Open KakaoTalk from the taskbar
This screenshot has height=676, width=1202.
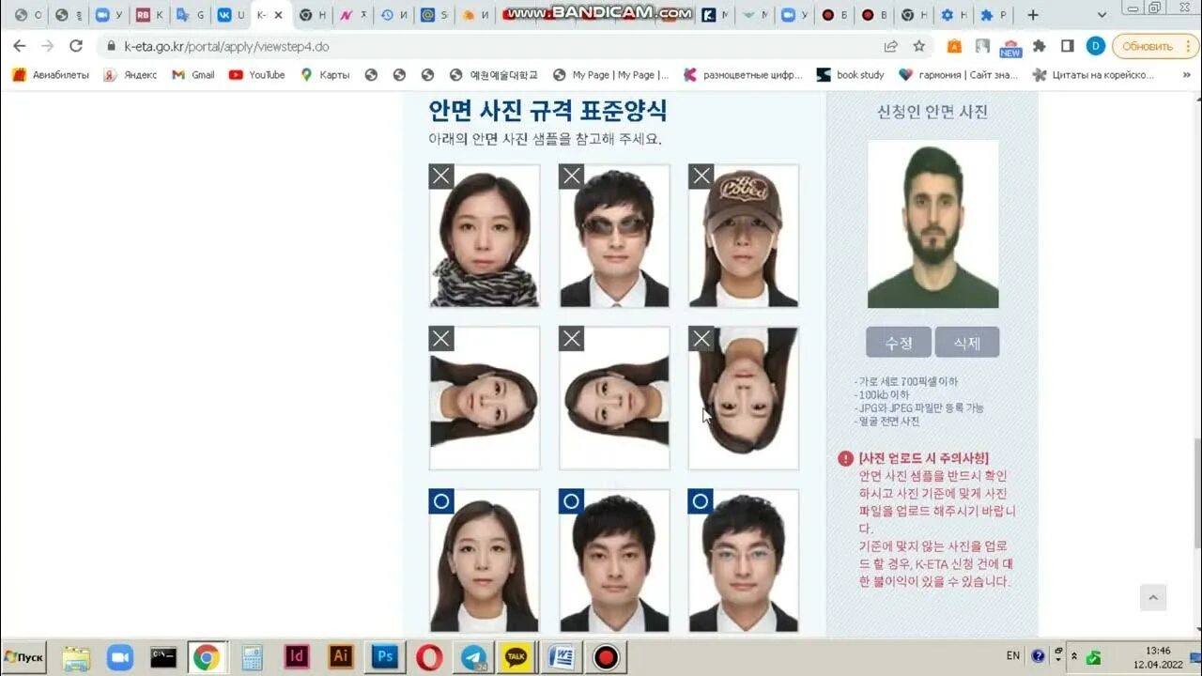(x=516, y=657)
